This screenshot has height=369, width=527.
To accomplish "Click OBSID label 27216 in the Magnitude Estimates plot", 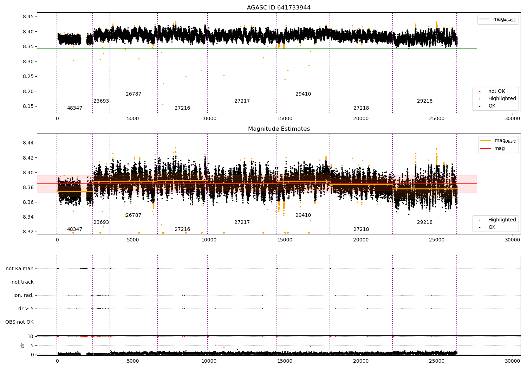I will [182, 229].
